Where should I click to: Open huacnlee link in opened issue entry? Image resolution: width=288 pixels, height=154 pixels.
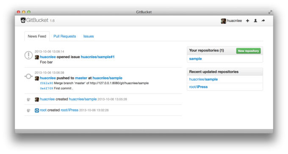coord(48,57)
